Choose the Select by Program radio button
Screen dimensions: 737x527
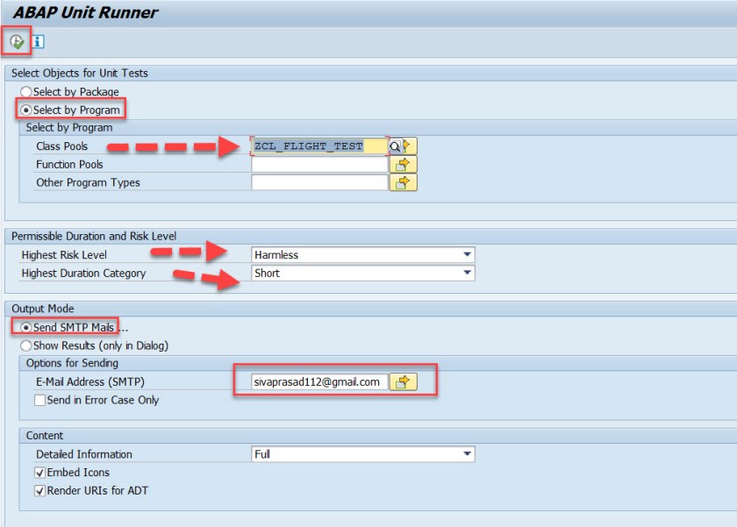pyautogui.click(x=25, y=110)
